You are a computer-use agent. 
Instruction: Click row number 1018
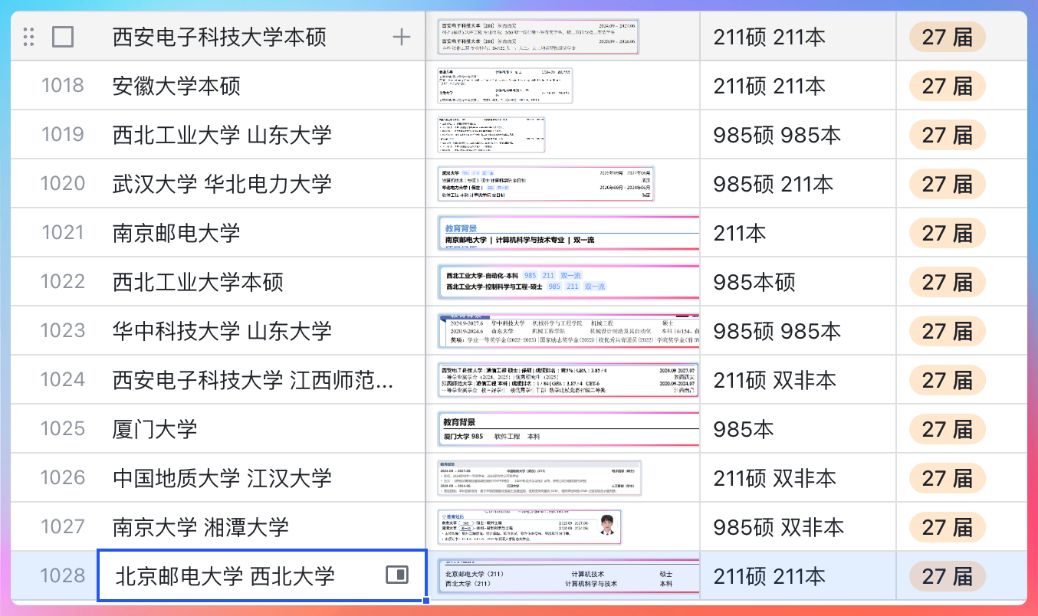coord(63,85)
